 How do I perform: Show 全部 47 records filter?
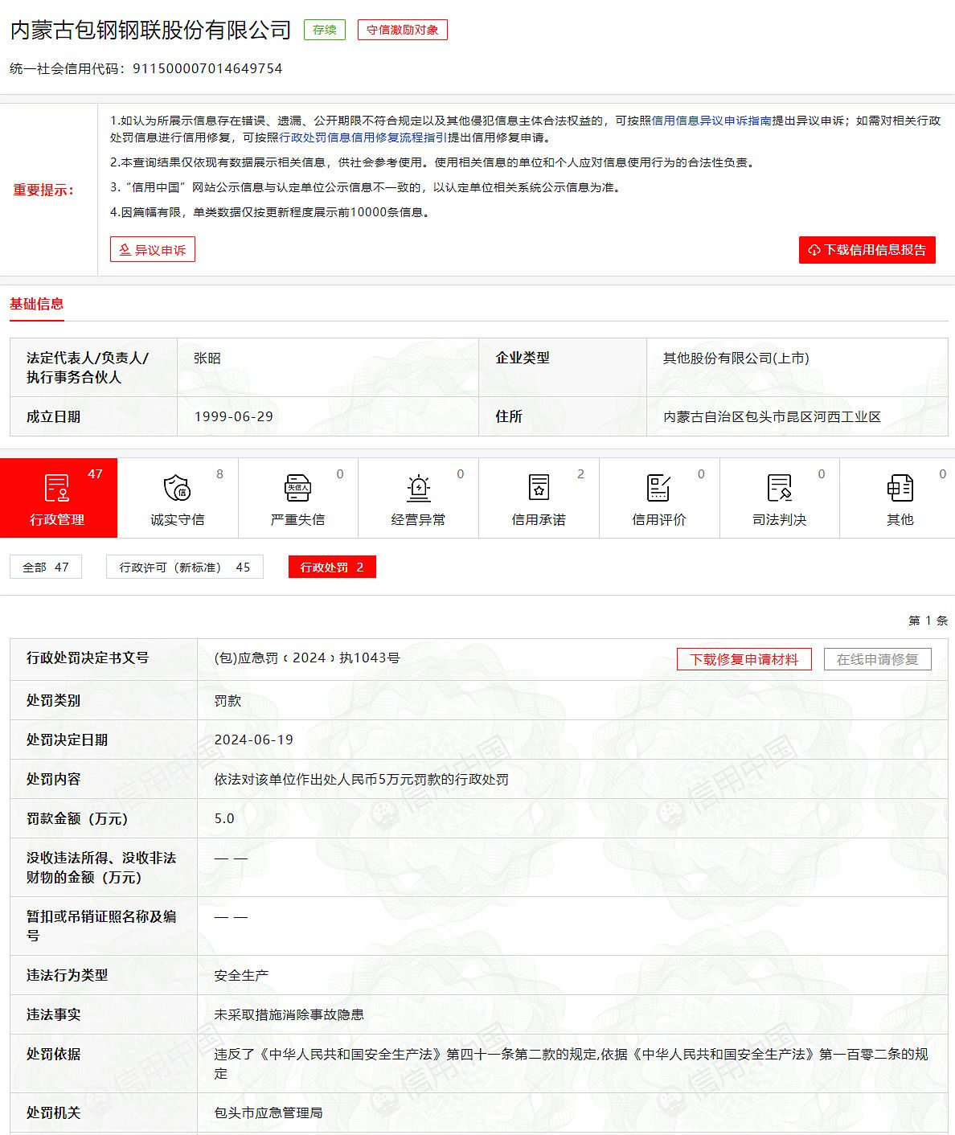(46, 567)
